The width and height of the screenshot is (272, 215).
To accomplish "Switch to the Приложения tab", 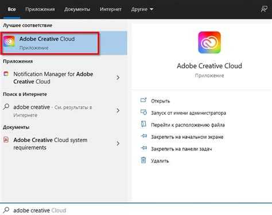I will pyautogui.click(x=40, y=9).
